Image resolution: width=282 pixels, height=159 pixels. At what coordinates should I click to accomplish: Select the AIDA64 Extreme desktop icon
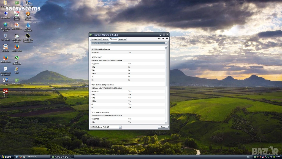[5, 91]
